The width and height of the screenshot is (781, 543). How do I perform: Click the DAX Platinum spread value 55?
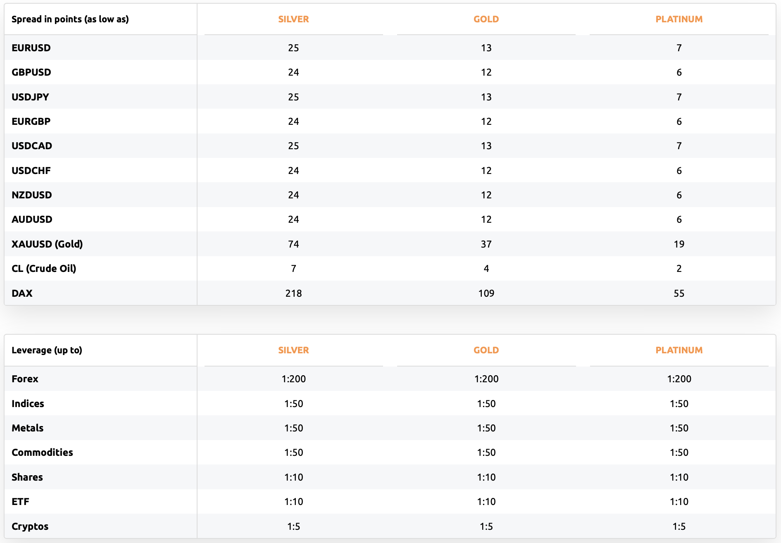[x=679, y=293]
